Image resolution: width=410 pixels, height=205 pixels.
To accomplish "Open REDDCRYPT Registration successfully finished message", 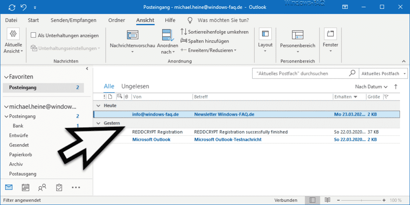I will [247, 132].
